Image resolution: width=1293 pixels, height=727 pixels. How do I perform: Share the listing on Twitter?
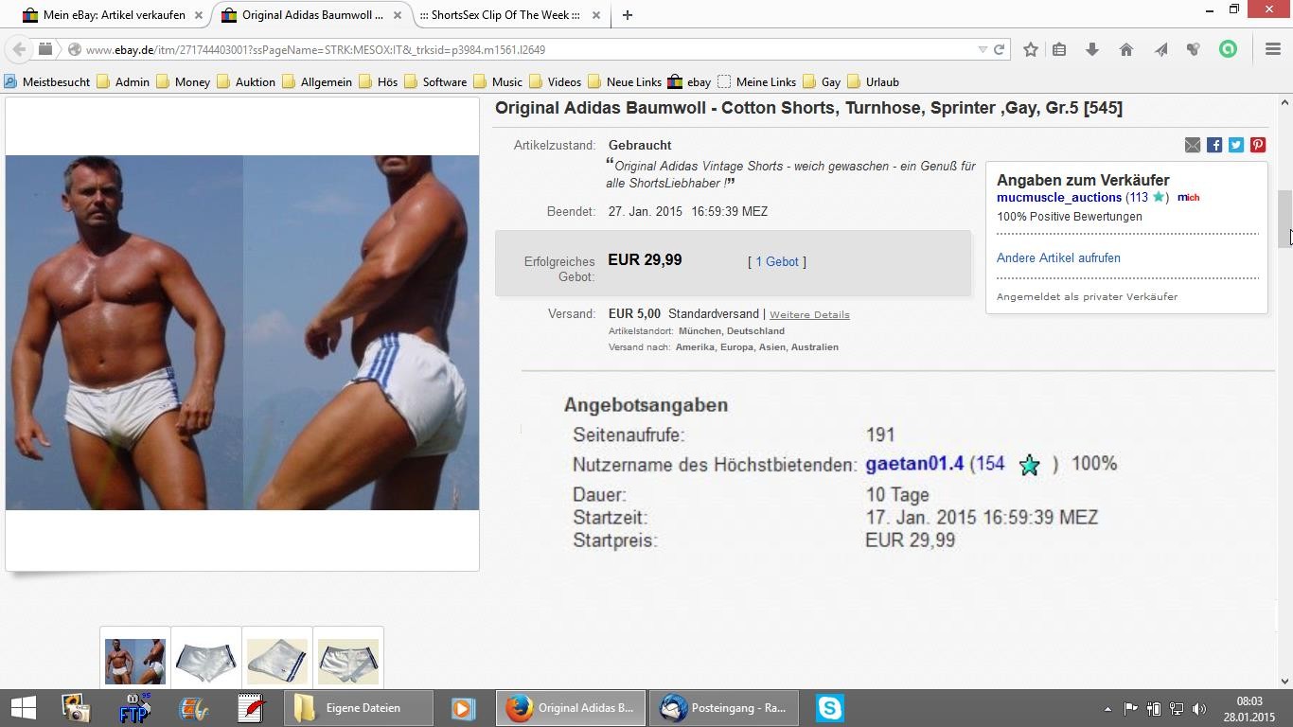[x=1236, y=145]
